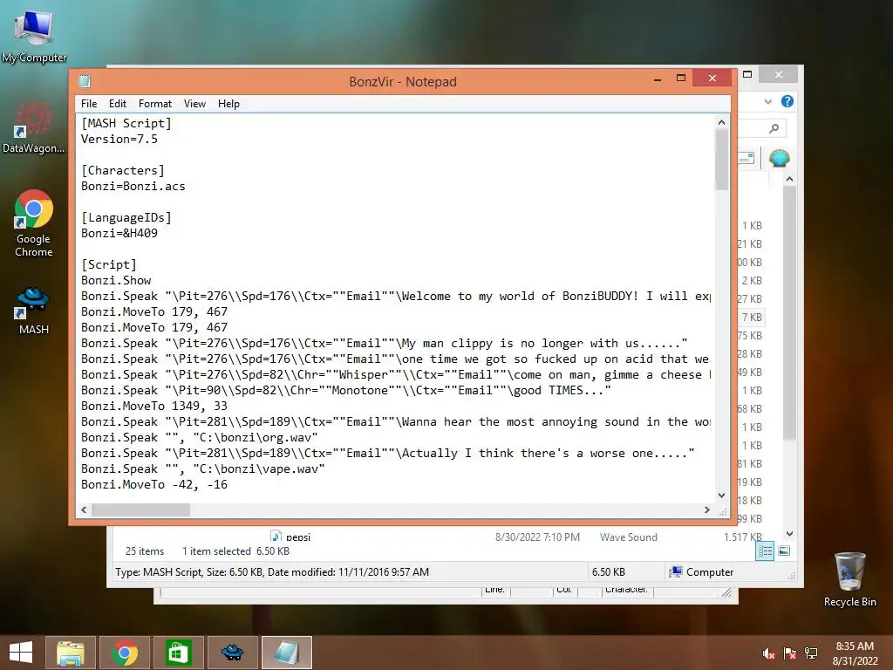The image size is (893, 670).
Task: Switch to MASH in the taskbar
Action: 232,653
